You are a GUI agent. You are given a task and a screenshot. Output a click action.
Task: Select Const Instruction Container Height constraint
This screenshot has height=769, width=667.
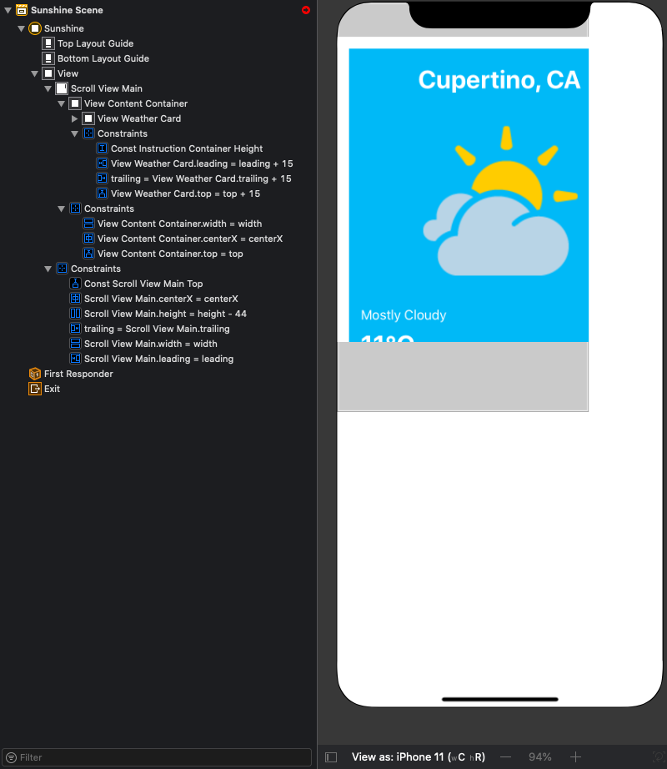[x=186, y=148]
